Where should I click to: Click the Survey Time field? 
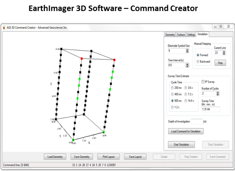pos(211,109)
